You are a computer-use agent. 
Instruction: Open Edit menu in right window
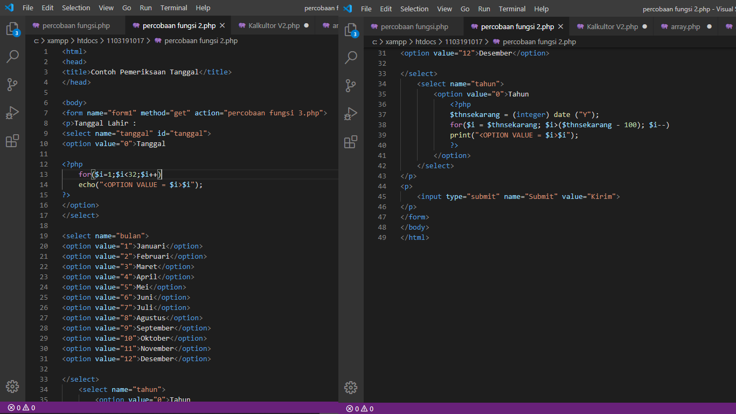[x=386, y=9]
